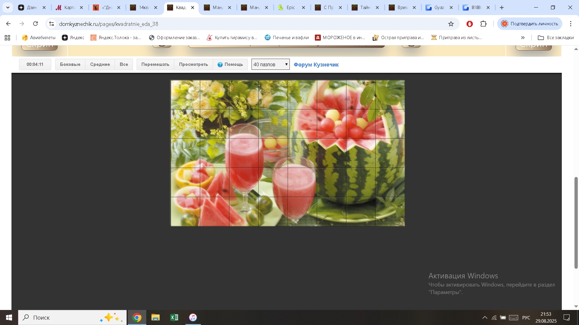This screenshot has height=325, width=579.
Task: Click page vertical scrollbar thumb
Action: (x=576, y=223)
